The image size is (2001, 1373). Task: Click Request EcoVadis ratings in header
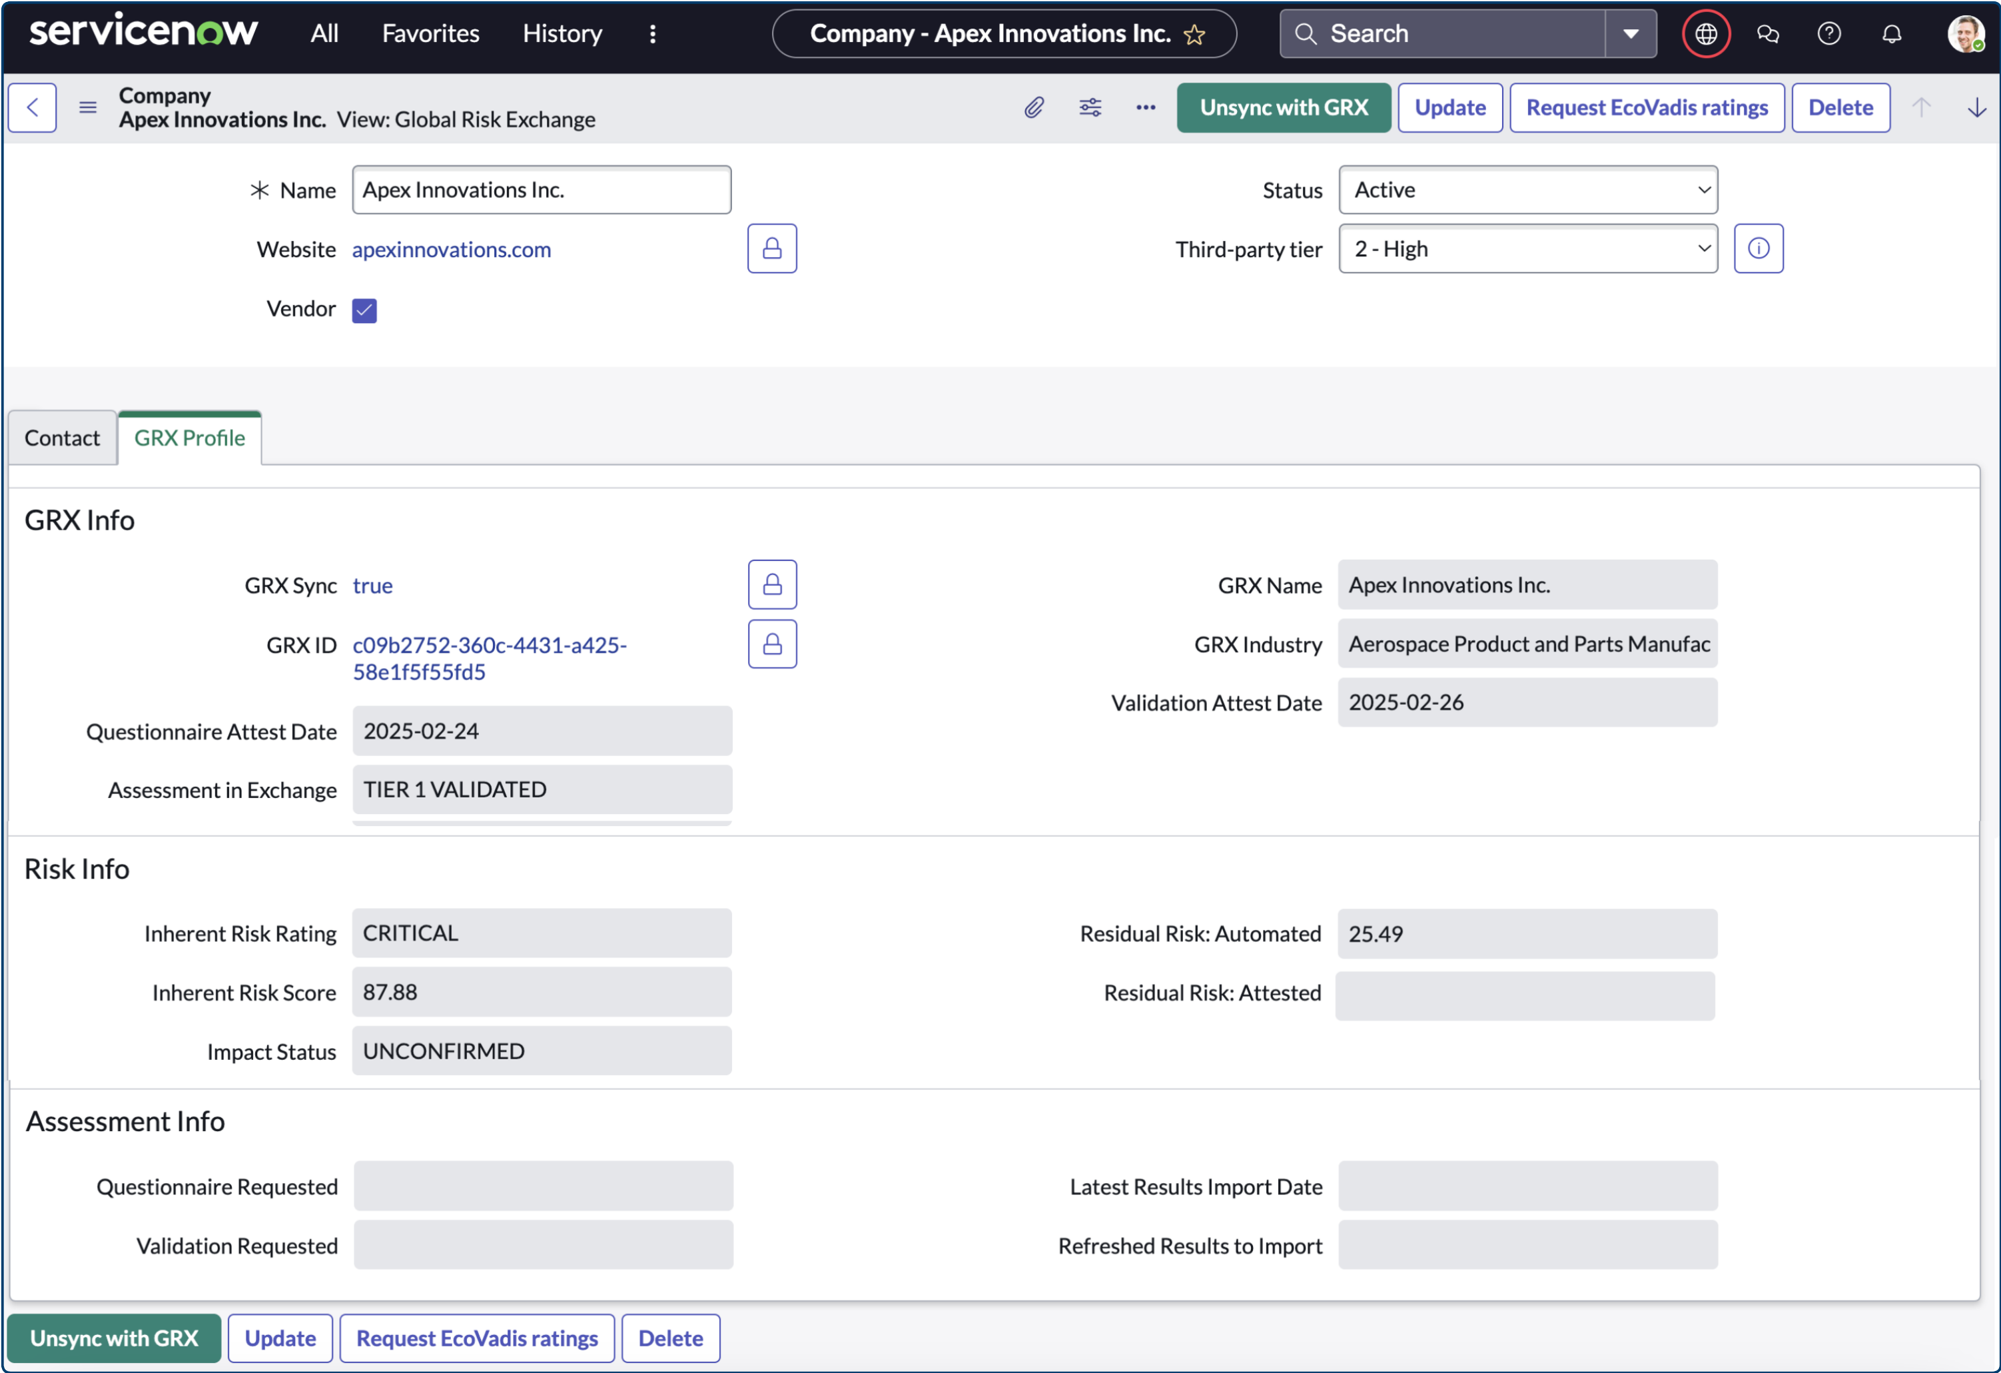click(x=1646, y=108)
